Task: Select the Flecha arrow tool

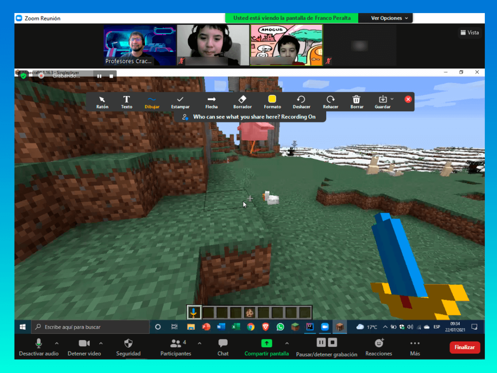Action: tap(212, 102)
